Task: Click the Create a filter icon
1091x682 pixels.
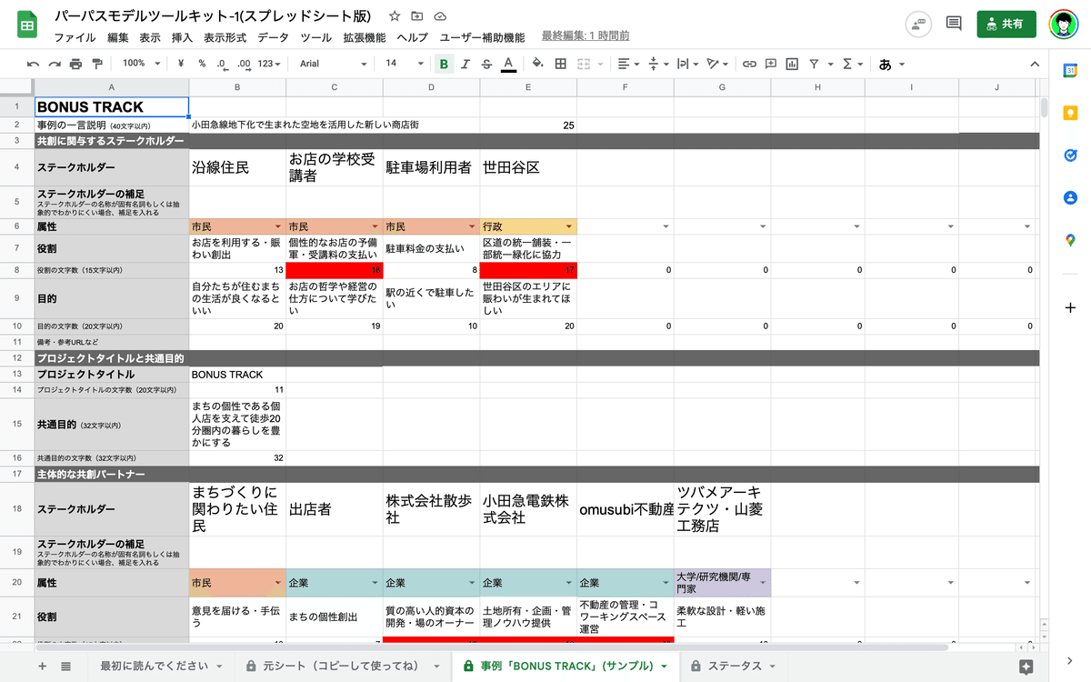Action: click(814, 64)
